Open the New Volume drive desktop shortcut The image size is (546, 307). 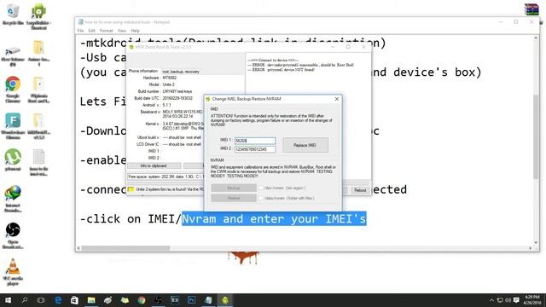[x=13, y=55]
